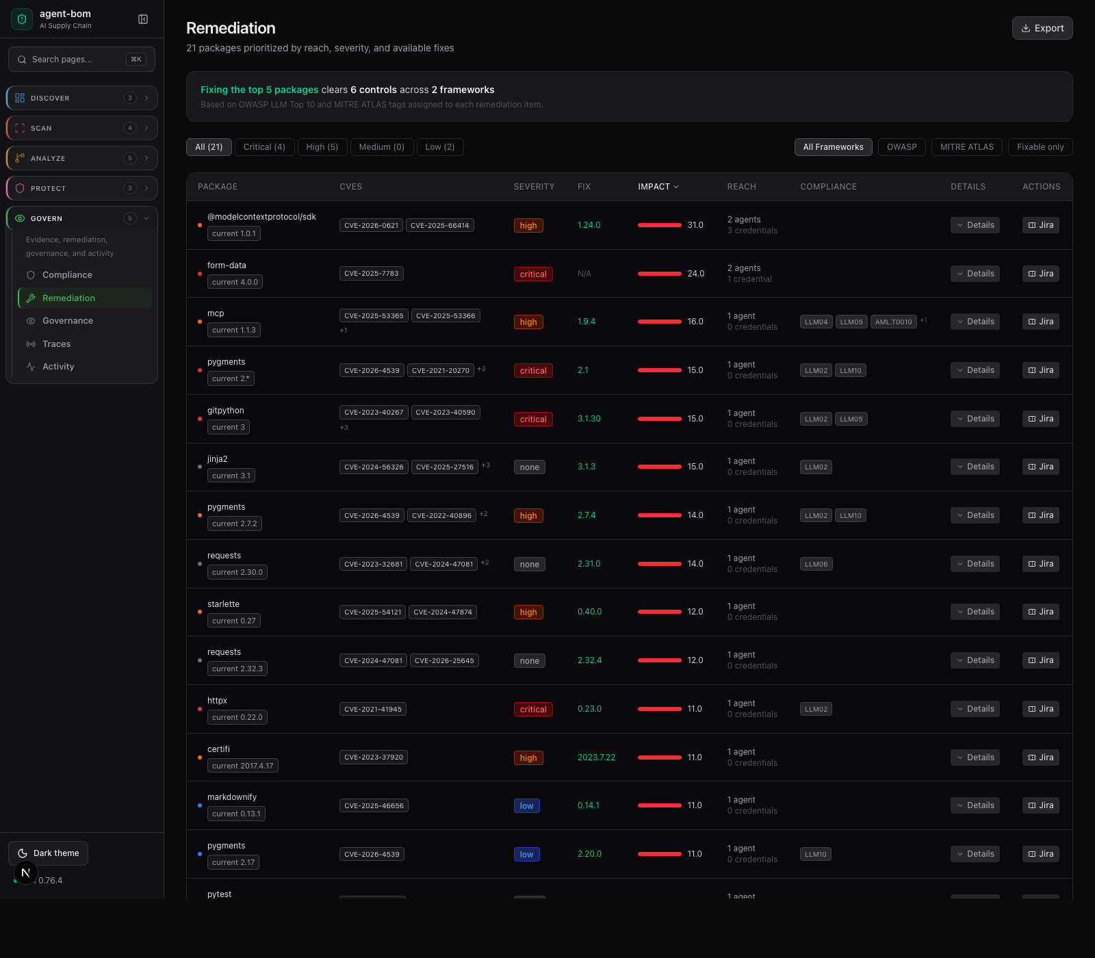Select the Discover grid icon

pos(19,98)
